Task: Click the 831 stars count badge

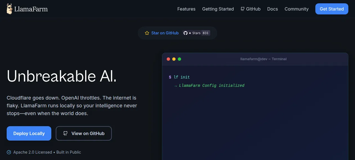Action: click(x=206, y=33)
